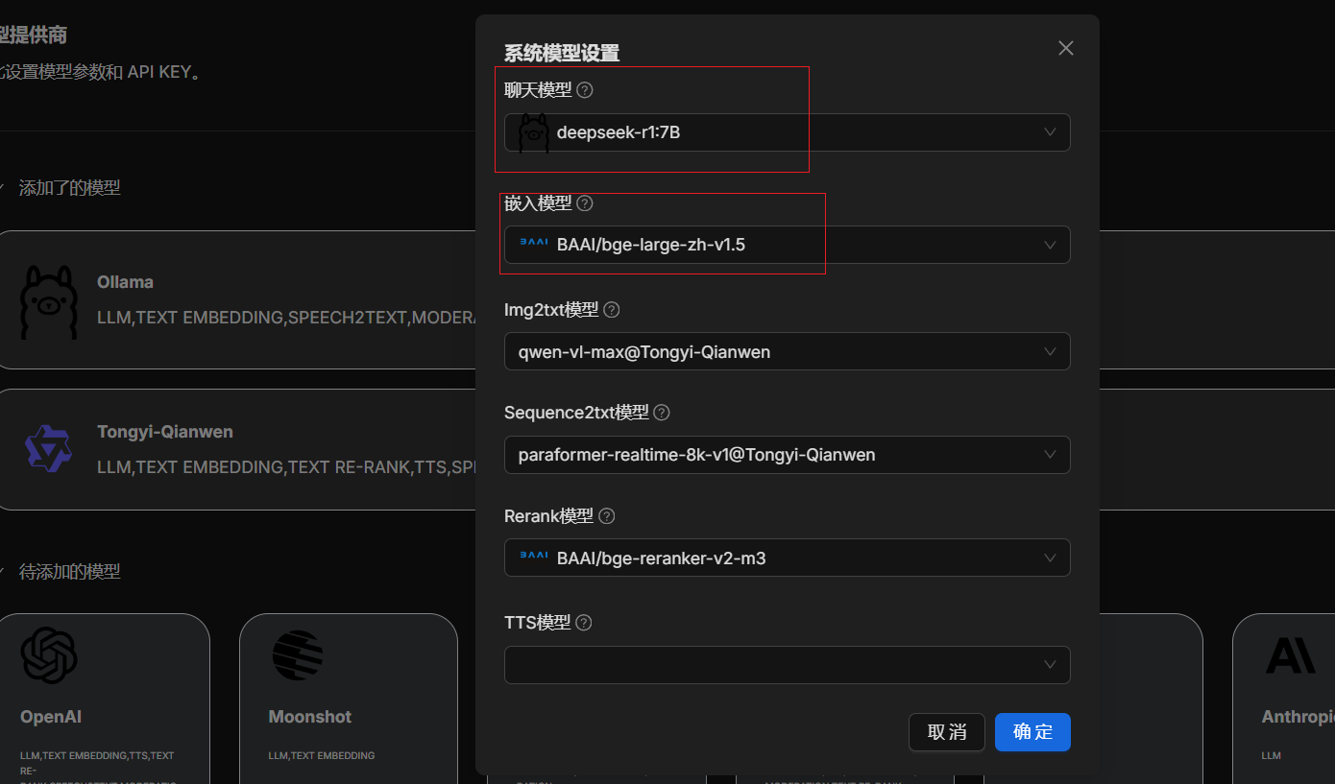Click the Ollama llama logo in background
The height and width of the screenshot is (784, 1335).
(49, 301)
